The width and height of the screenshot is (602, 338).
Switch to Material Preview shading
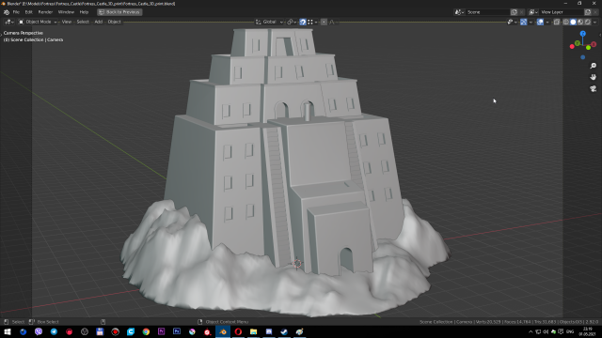580,23
